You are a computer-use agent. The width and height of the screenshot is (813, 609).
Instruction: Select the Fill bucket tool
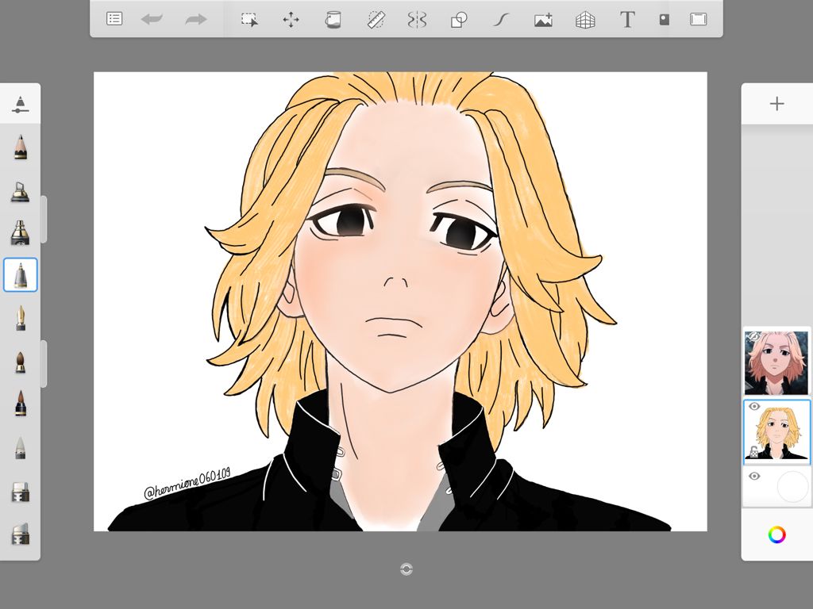pos(333,20)
